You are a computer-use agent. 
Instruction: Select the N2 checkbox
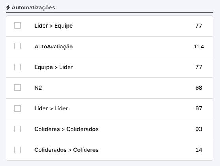pyautogui.click(x=17, y=88)
